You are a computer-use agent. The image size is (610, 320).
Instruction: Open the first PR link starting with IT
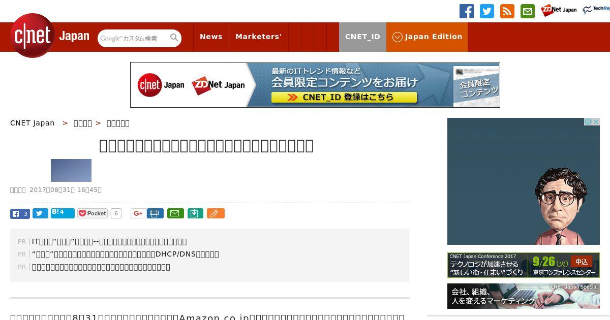(109, 241)
